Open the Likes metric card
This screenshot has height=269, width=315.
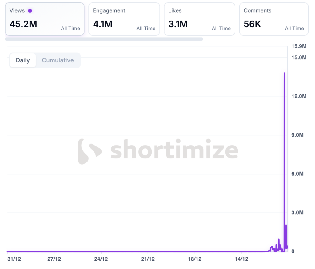click(199, 19)
